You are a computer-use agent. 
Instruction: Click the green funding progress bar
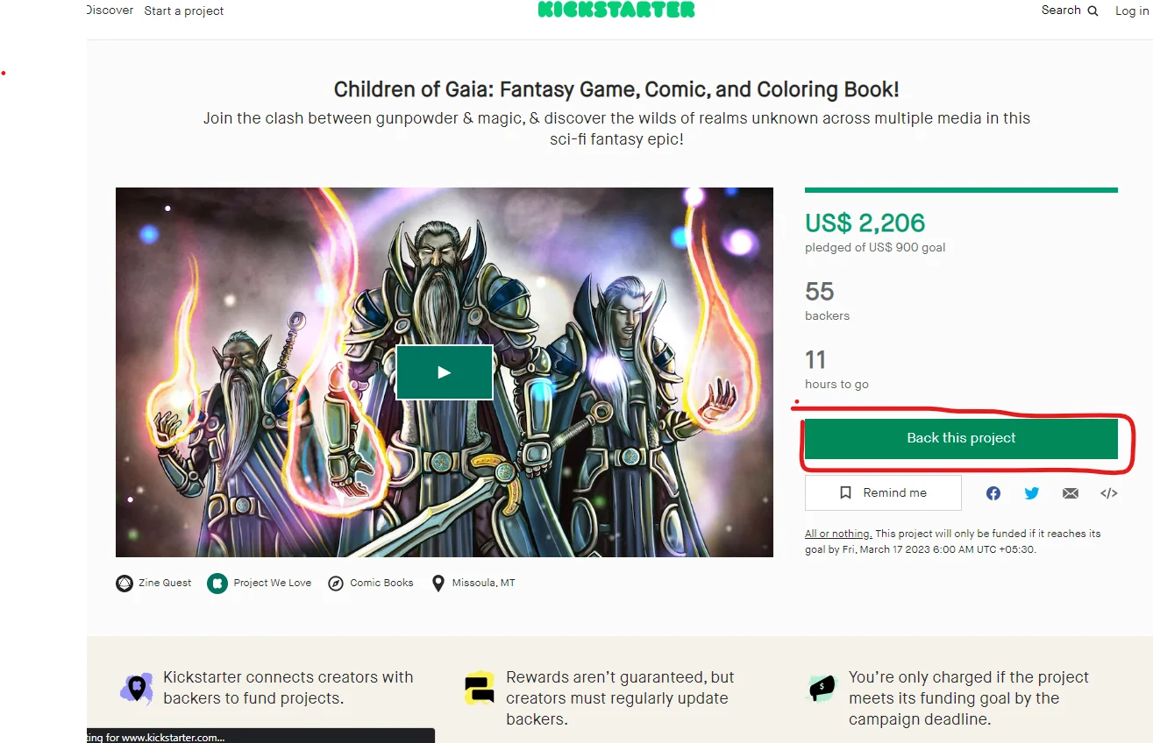coord(960,188)
